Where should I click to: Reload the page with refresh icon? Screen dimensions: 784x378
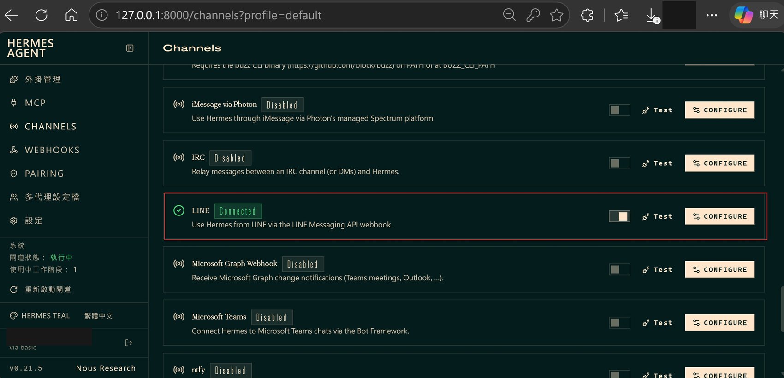pos(42,15)
